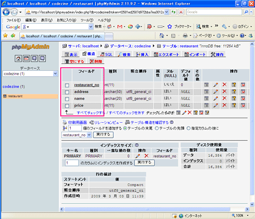The width and height of the screenshot is (255, 219).
Task: Click the IE print icon
Action: pyautogui.click(x=185, y=36)
